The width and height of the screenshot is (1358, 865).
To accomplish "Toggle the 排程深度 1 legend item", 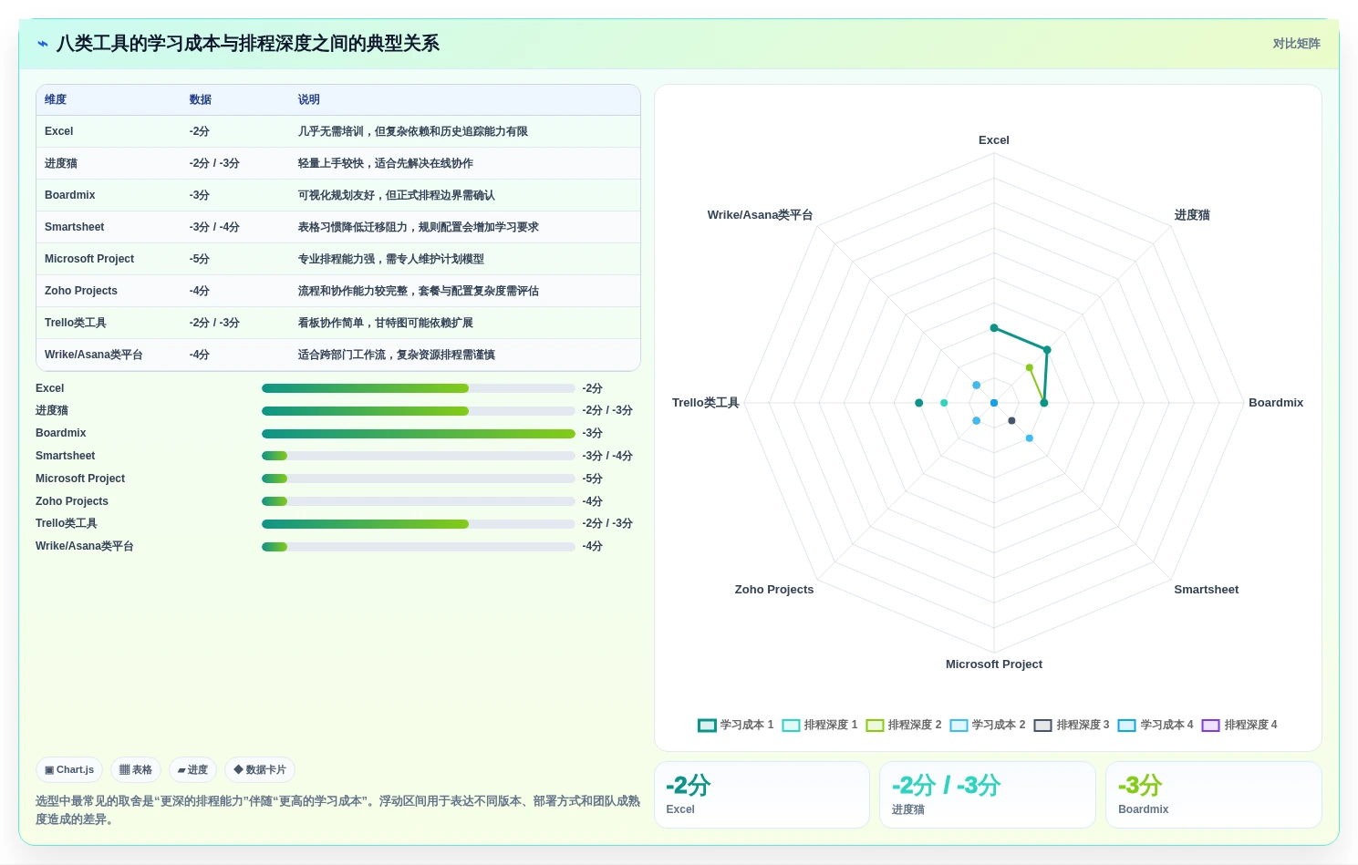I will point(820,726).
